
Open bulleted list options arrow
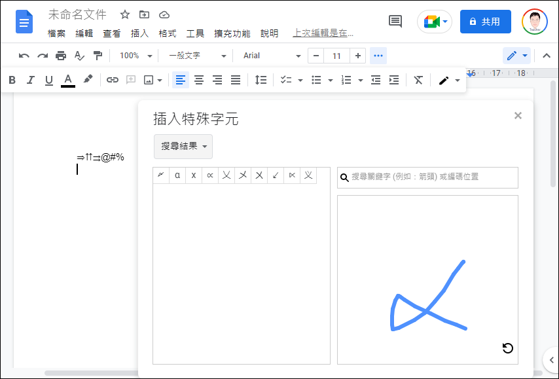pos(330,81)
